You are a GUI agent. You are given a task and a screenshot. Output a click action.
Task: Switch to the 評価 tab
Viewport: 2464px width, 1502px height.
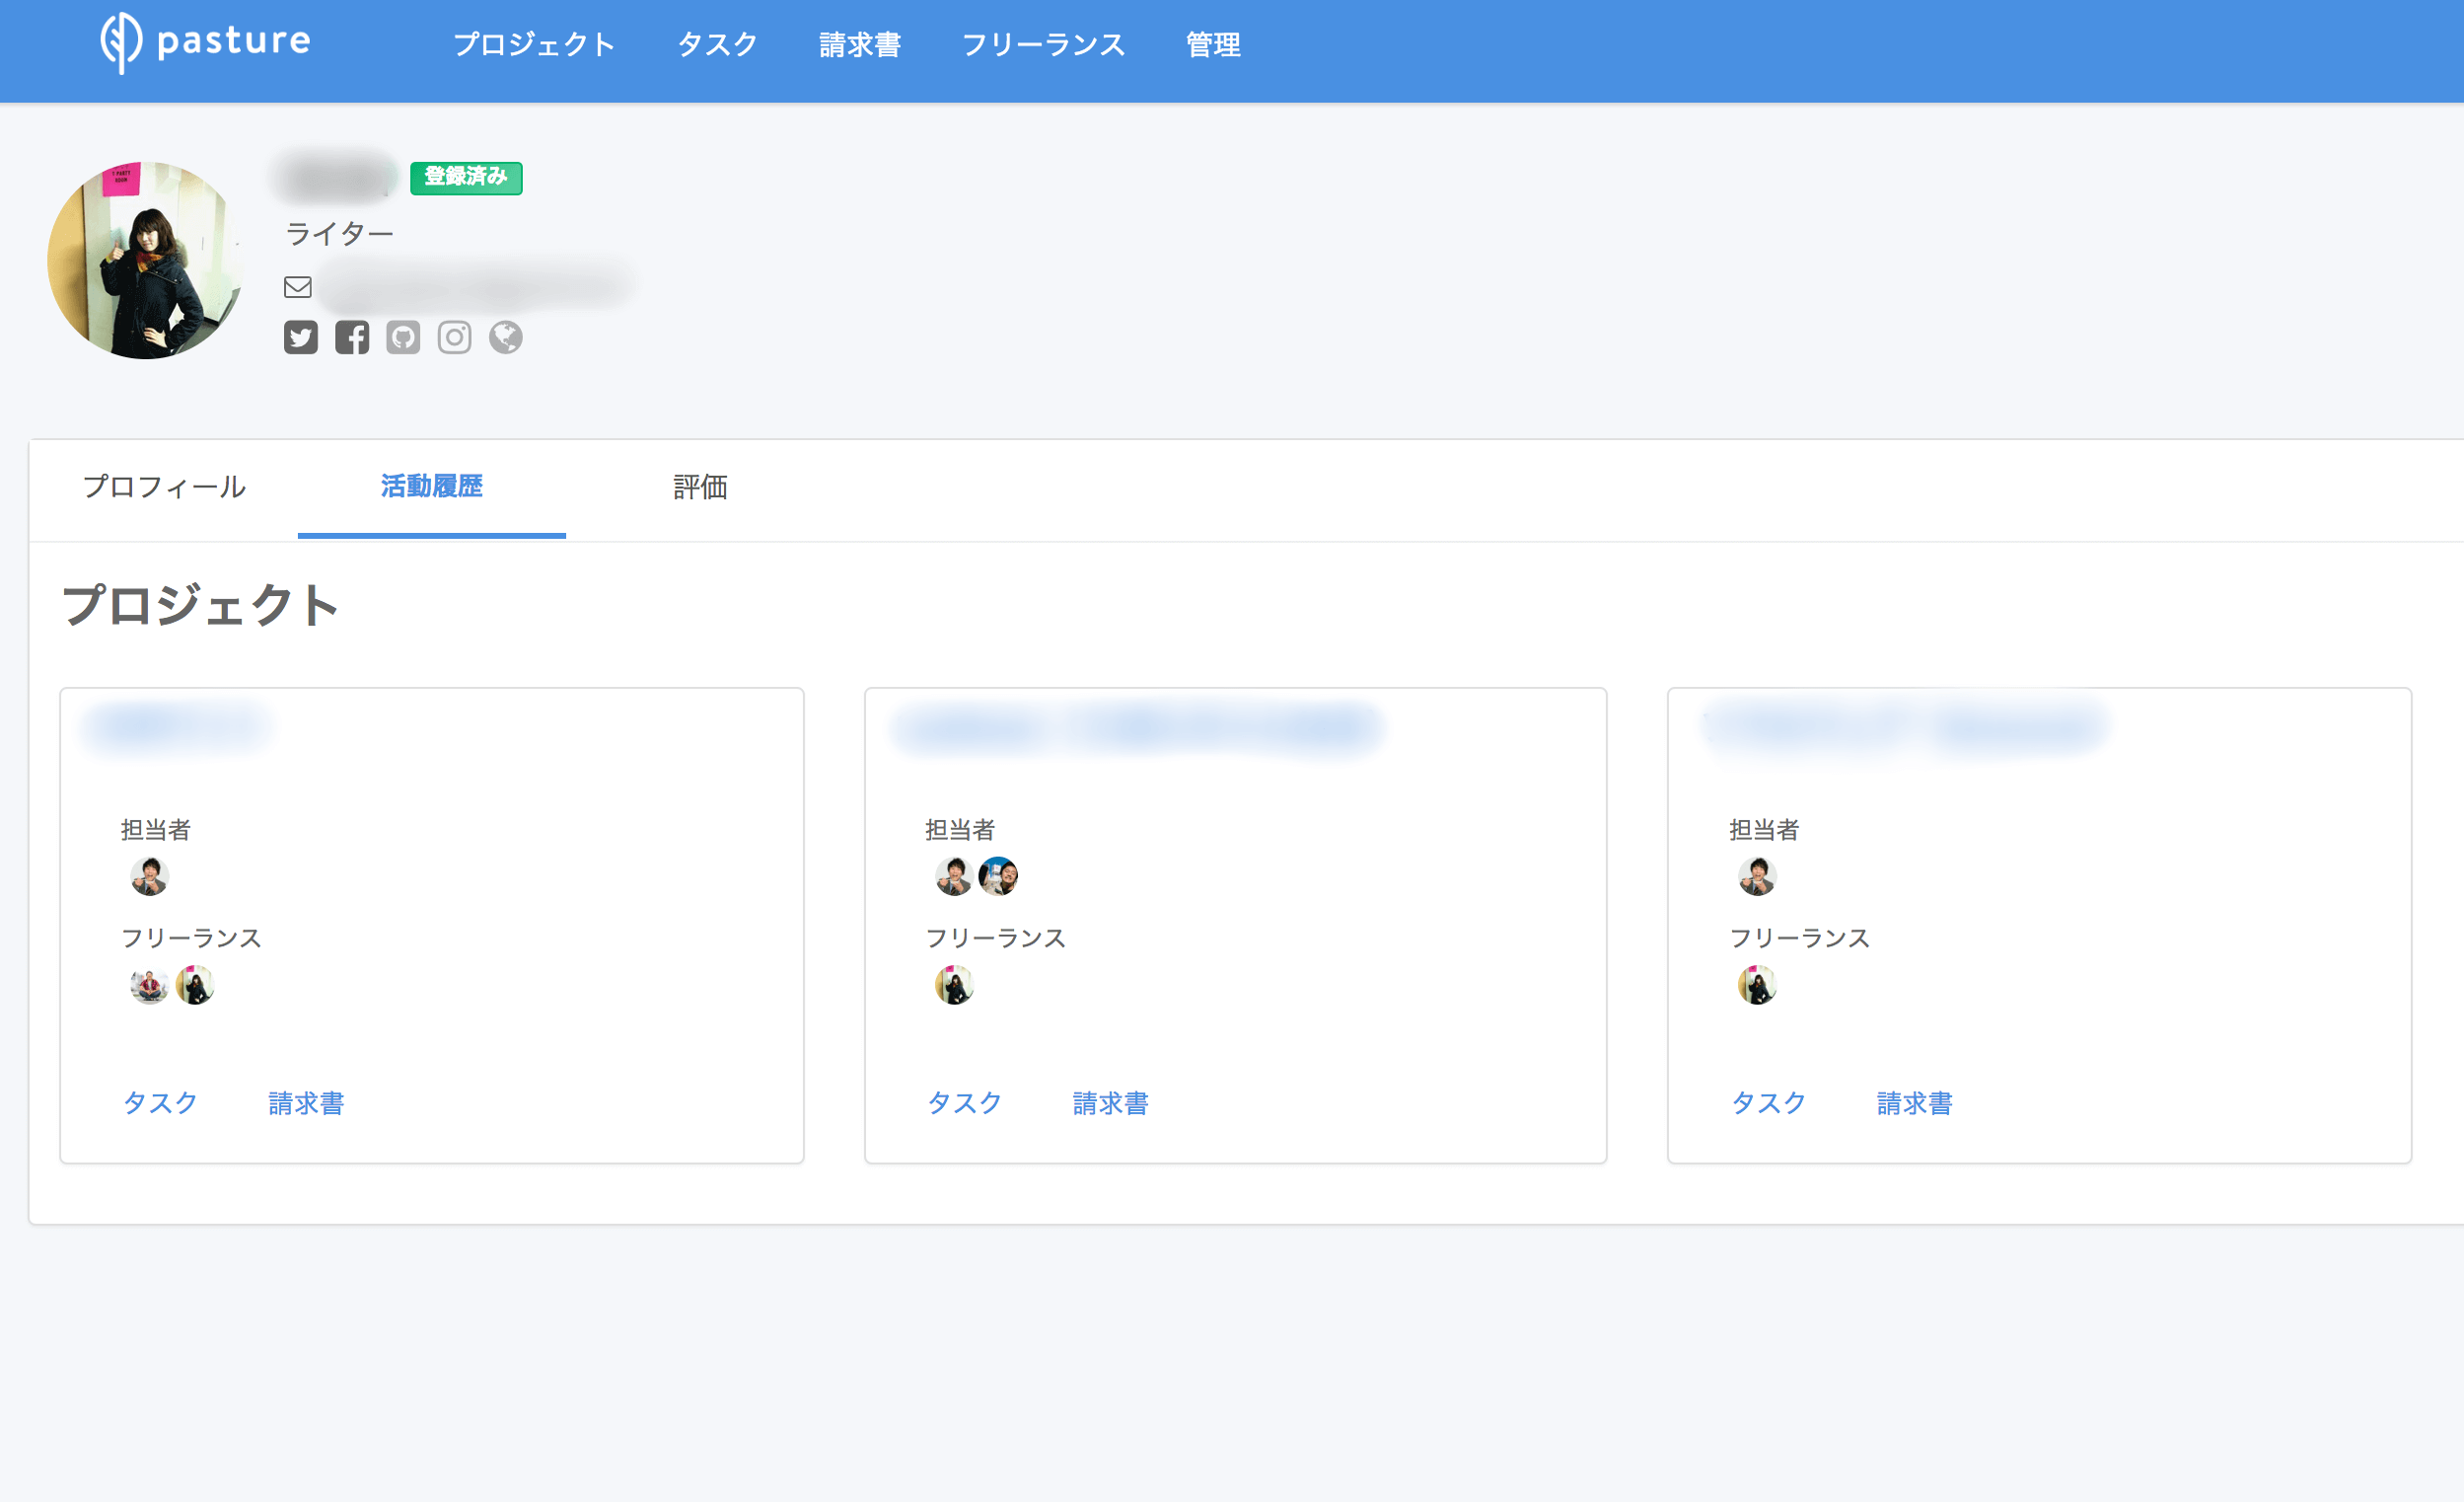point(698,488)
